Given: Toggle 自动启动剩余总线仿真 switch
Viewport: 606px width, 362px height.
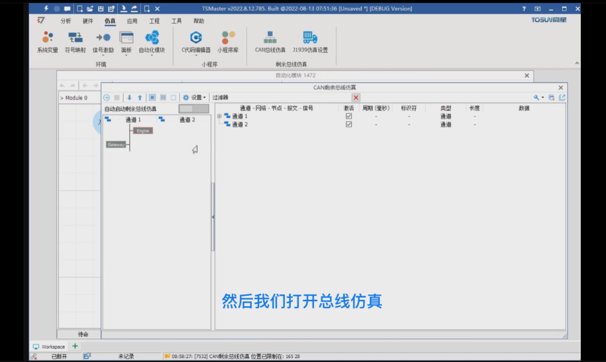Looking at the screenshot, I should click(194, 109).
